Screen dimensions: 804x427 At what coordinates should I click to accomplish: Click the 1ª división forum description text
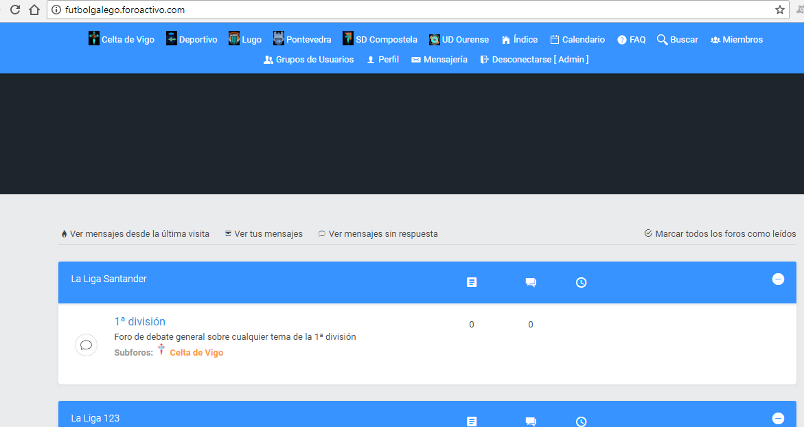pyautogui.click(x=235, y=337)
